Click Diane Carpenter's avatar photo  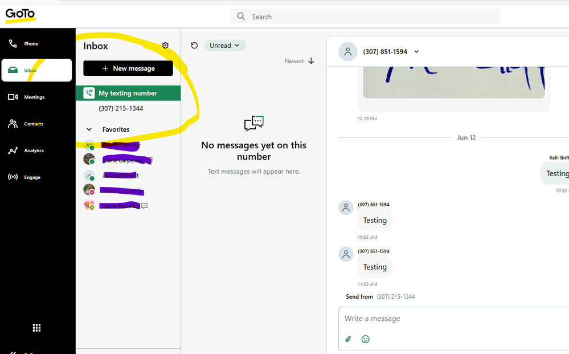point(89,159)
